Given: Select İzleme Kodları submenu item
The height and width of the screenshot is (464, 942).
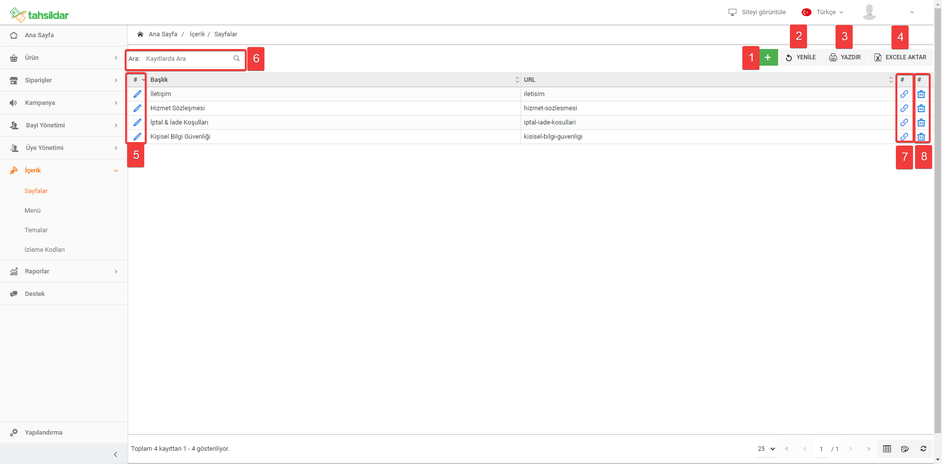Looking at the screenshot, I should pyautogui.click(x=44, y=250).
